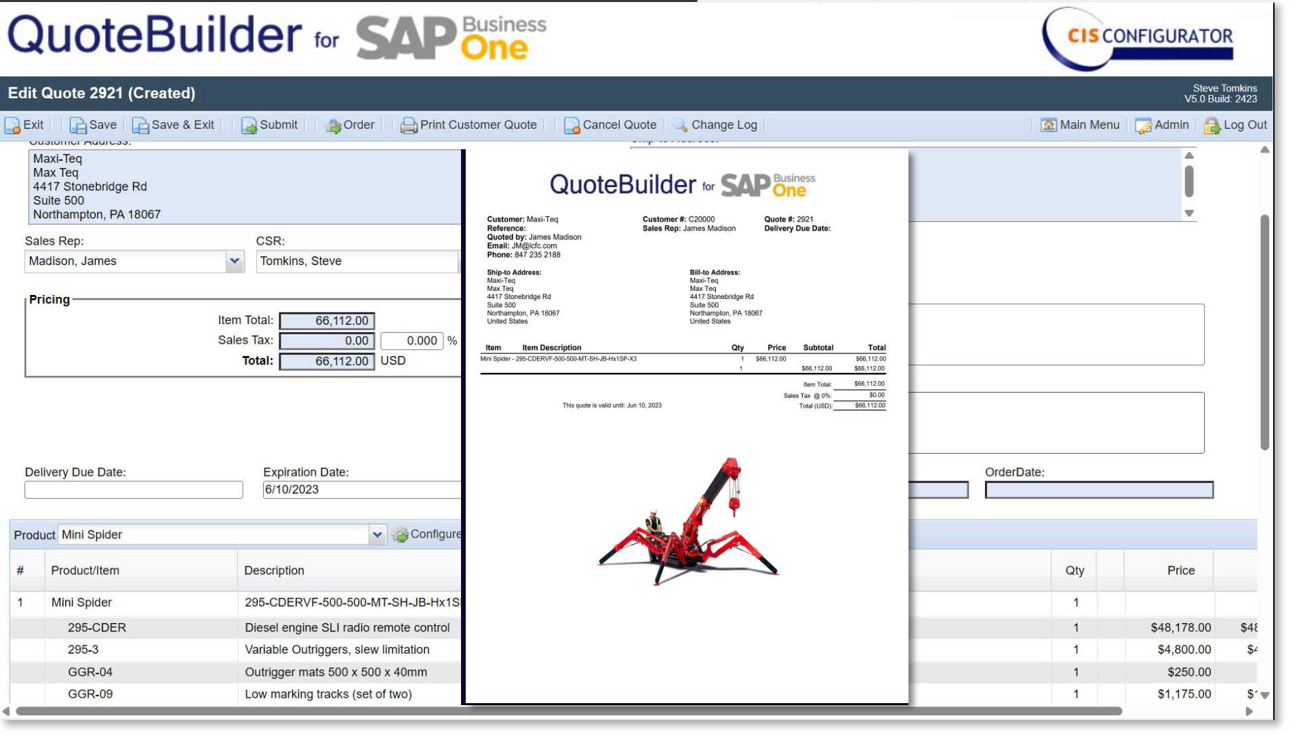Click Cancel Quote label
This screenshot has height=735, width=1301.
tap(619, 125)
